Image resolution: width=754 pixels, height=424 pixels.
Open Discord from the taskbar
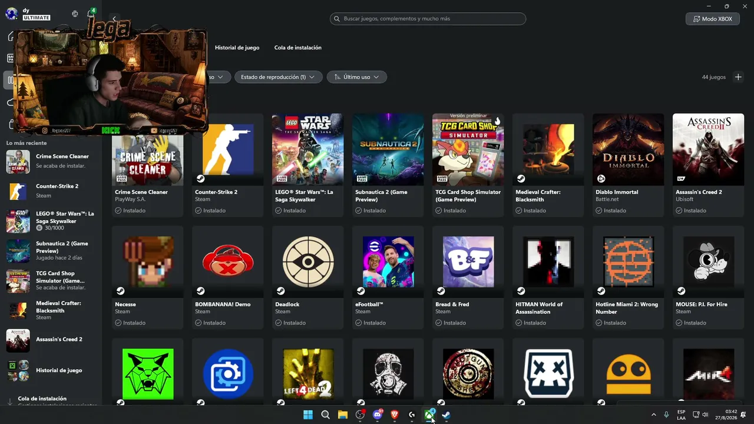pos(378,415)
